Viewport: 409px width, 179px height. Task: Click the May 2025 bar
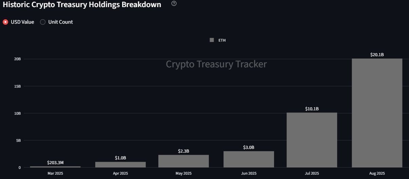(x=183, y=161)
